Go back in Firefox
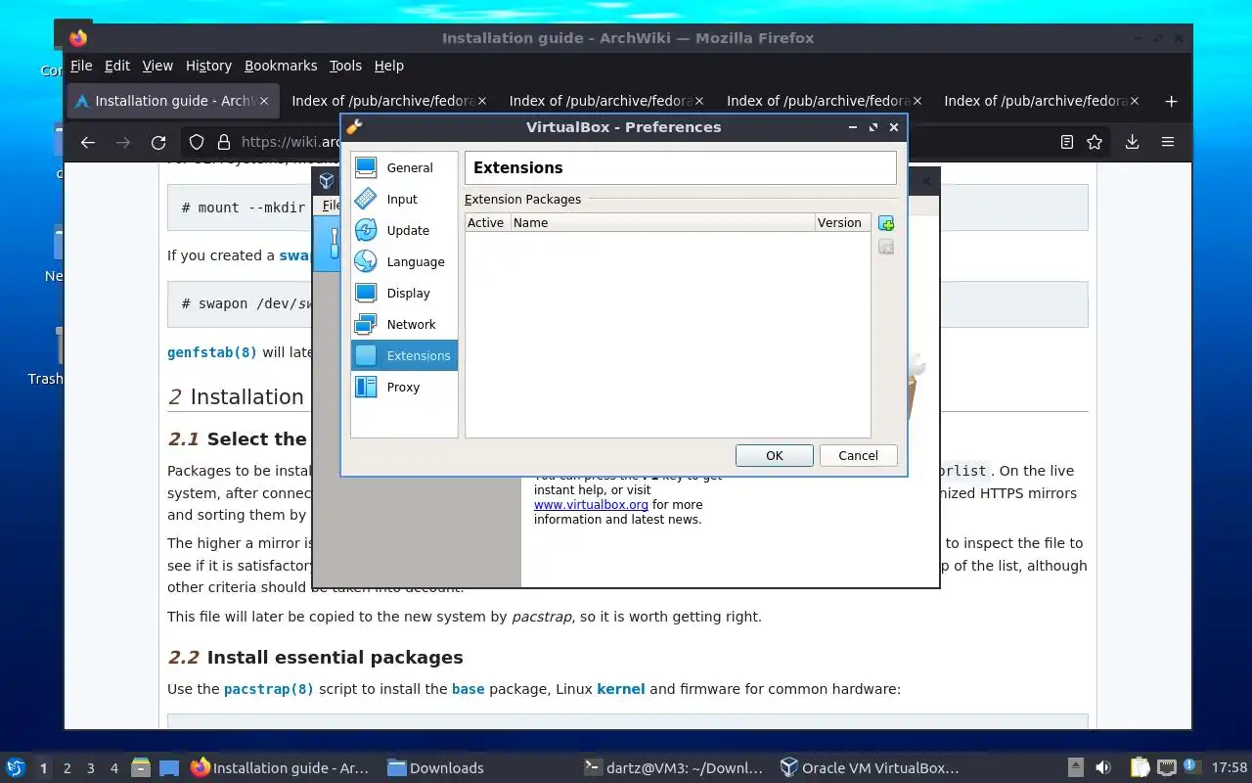 (x=88, y=142)
